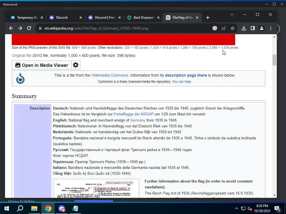Bookmark this page with the star
This screenshot has height=214, width=286.
coord(233,28)
